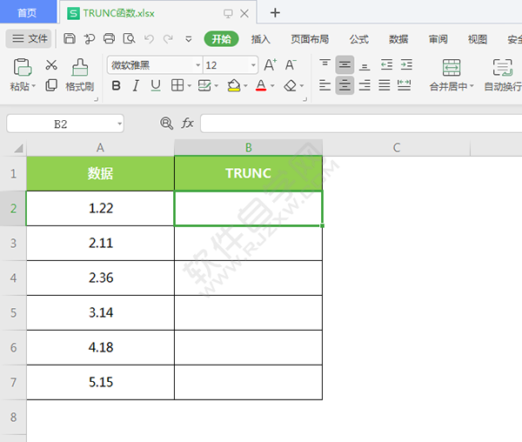Select column B header

[x=248, y=147]
